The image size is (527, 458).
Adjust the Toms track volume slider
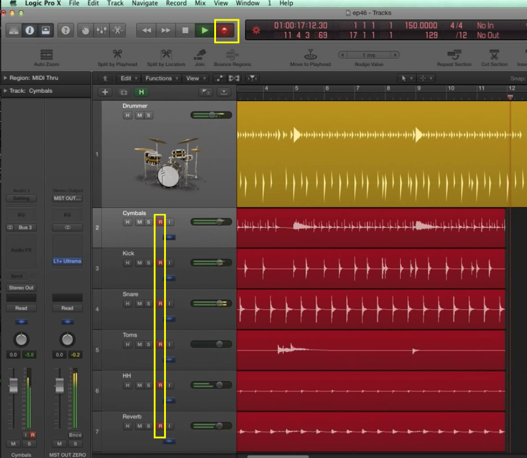211,345
